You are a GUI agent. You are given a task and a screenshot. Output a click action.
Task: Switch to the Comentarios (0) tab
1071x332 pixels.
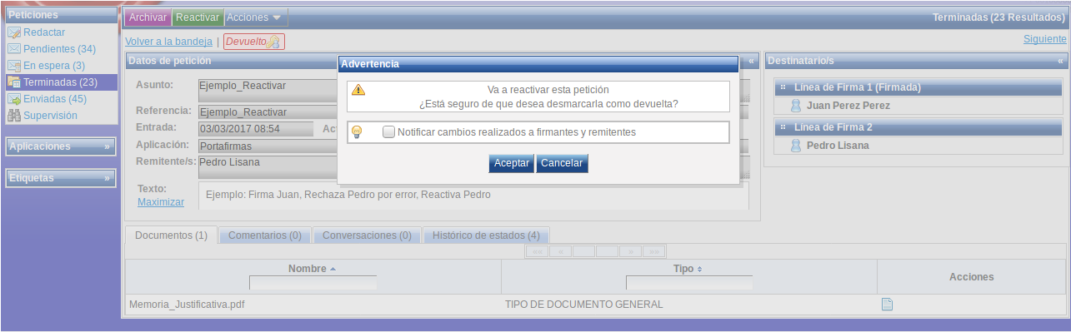265,235
